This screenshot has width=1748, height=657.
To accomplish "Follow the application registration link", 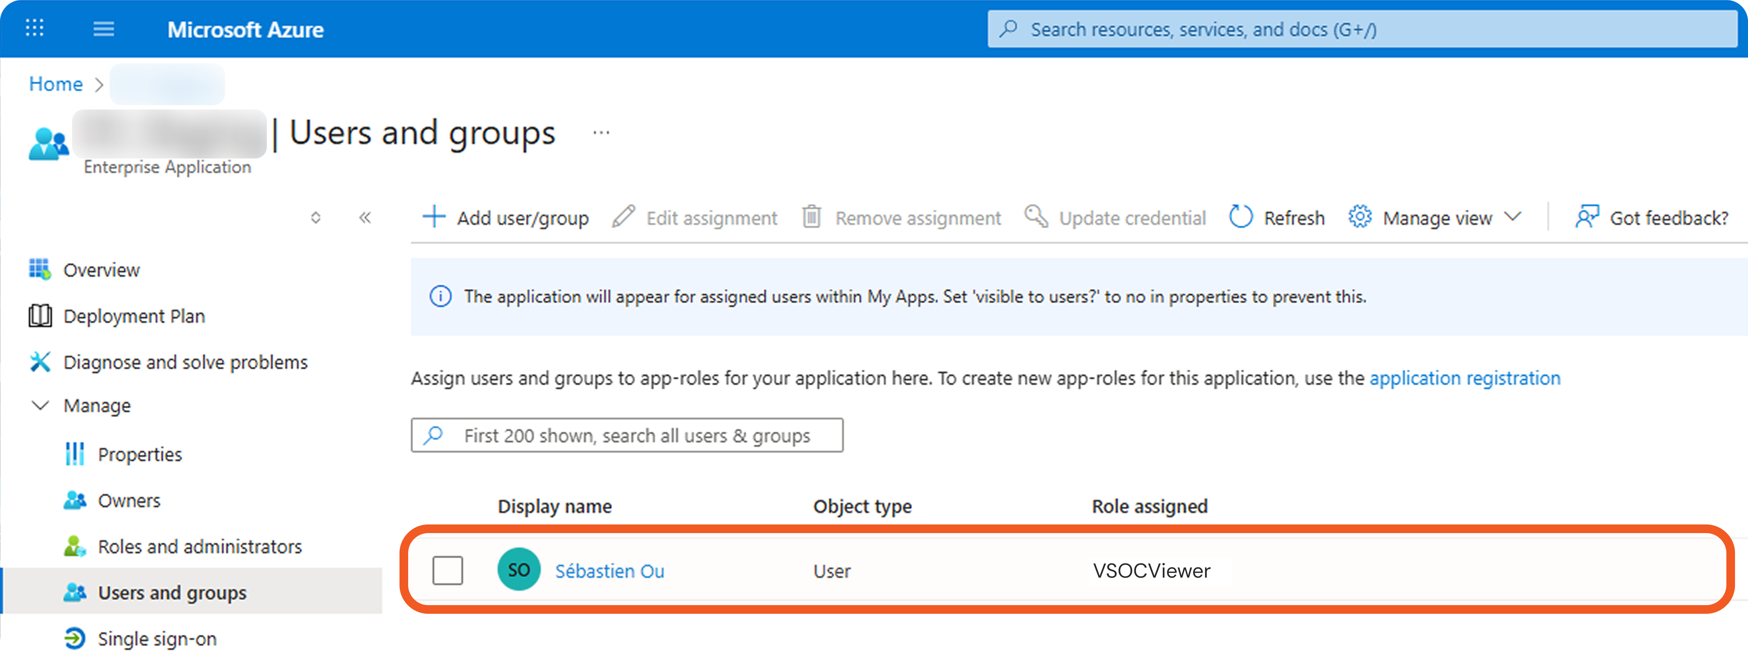I will [1464, 377].
